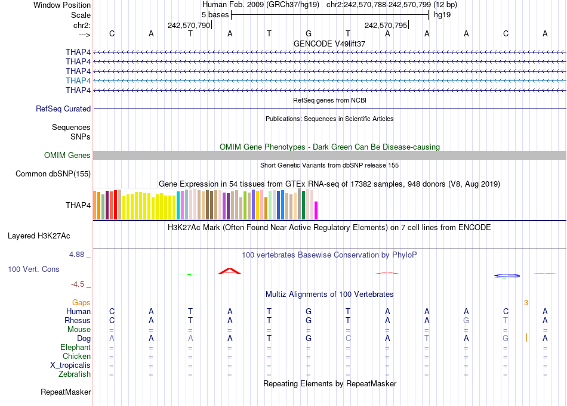This screenshot has width=567, height=406.
Task: Click the gray OMIM Genes bar
Action: pyautogui.click(x=329, y=156)
